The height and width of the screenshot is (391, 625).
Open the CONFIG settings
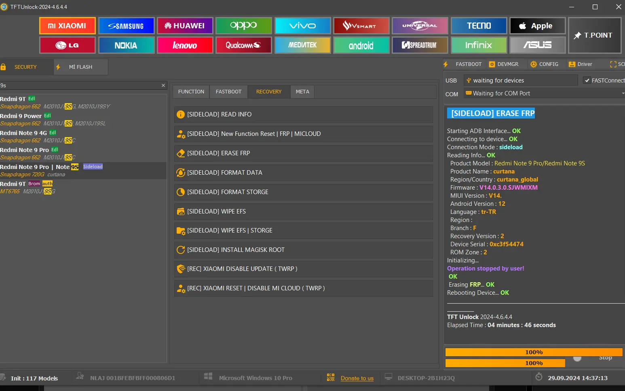545,64
